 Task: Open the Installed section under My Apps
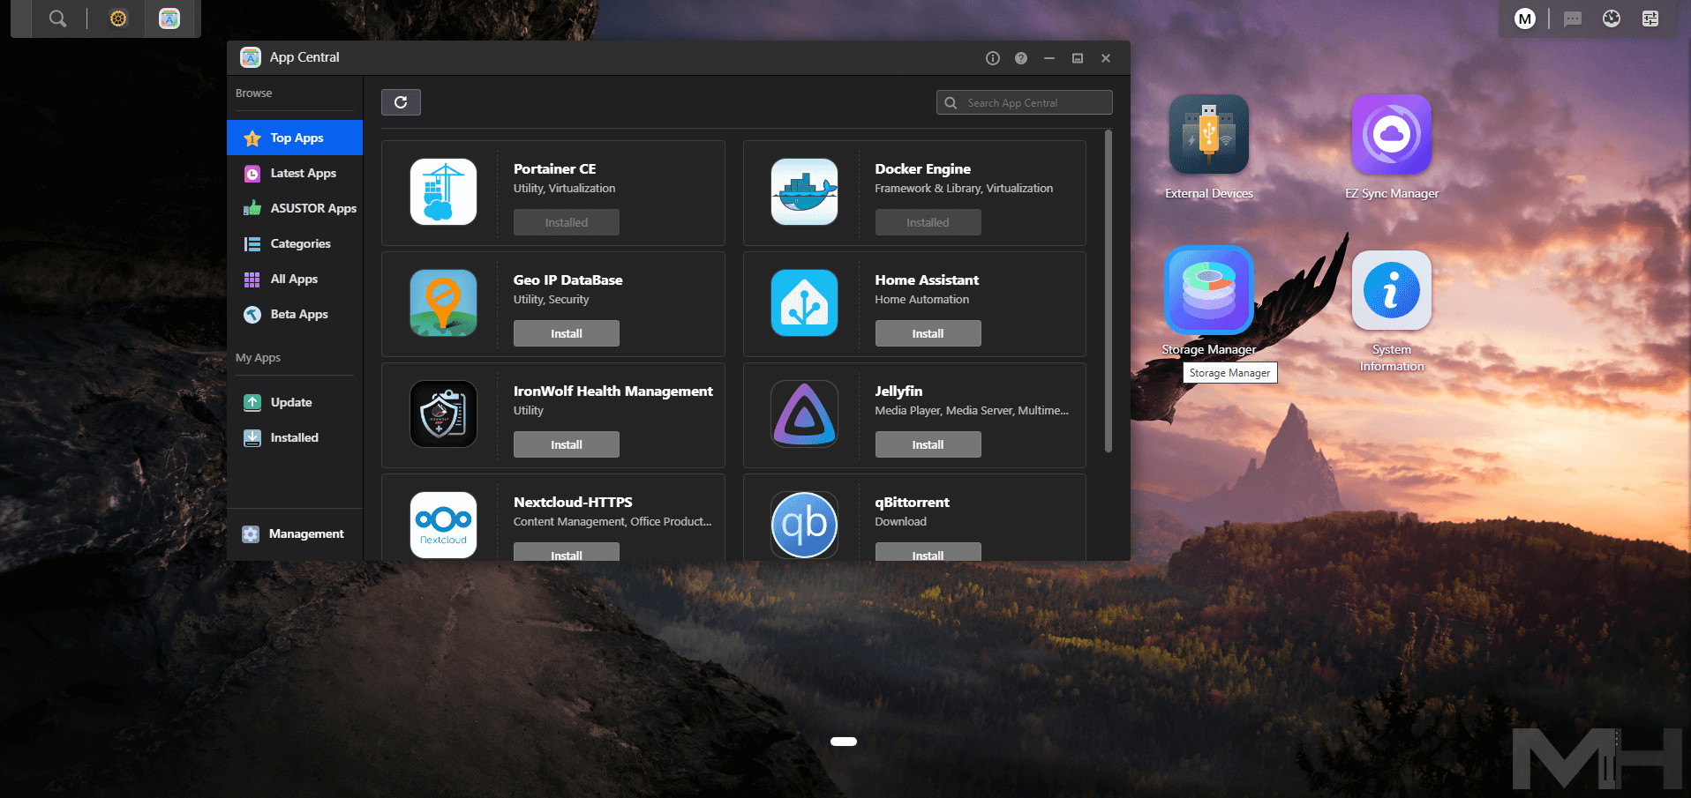[295, 437]
